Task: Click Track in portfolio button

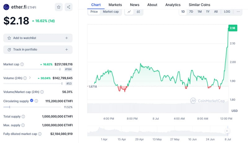Action: pyautogui.click(x=38, y=50)
